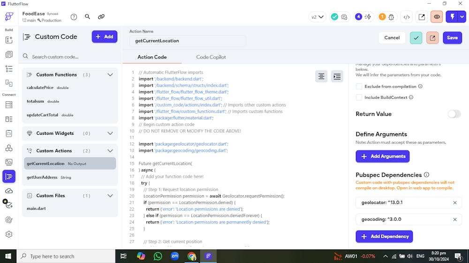The image size is (469, 263).
Task: Switch to the Code Copilot tab
Action: [x=211, y=57]
